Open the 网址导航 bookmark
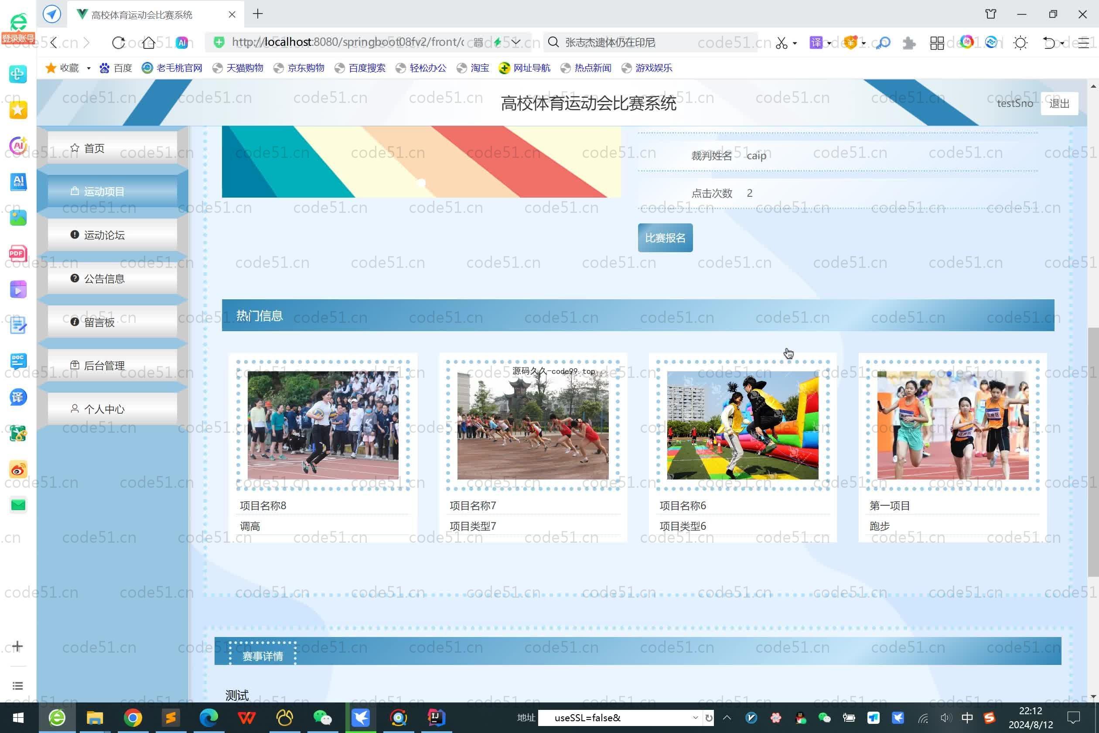 pyautogui.click(x=525, y=68)
